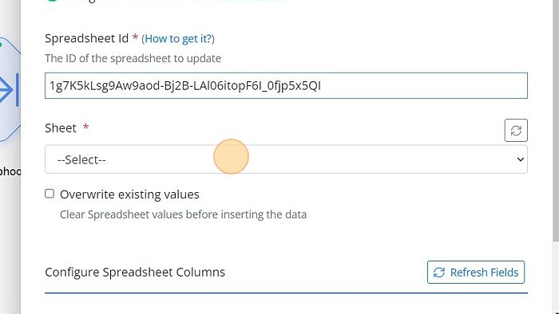
Task: Click the 'Clear Spreadsheet values' helper text
Action: pos(183,215)
